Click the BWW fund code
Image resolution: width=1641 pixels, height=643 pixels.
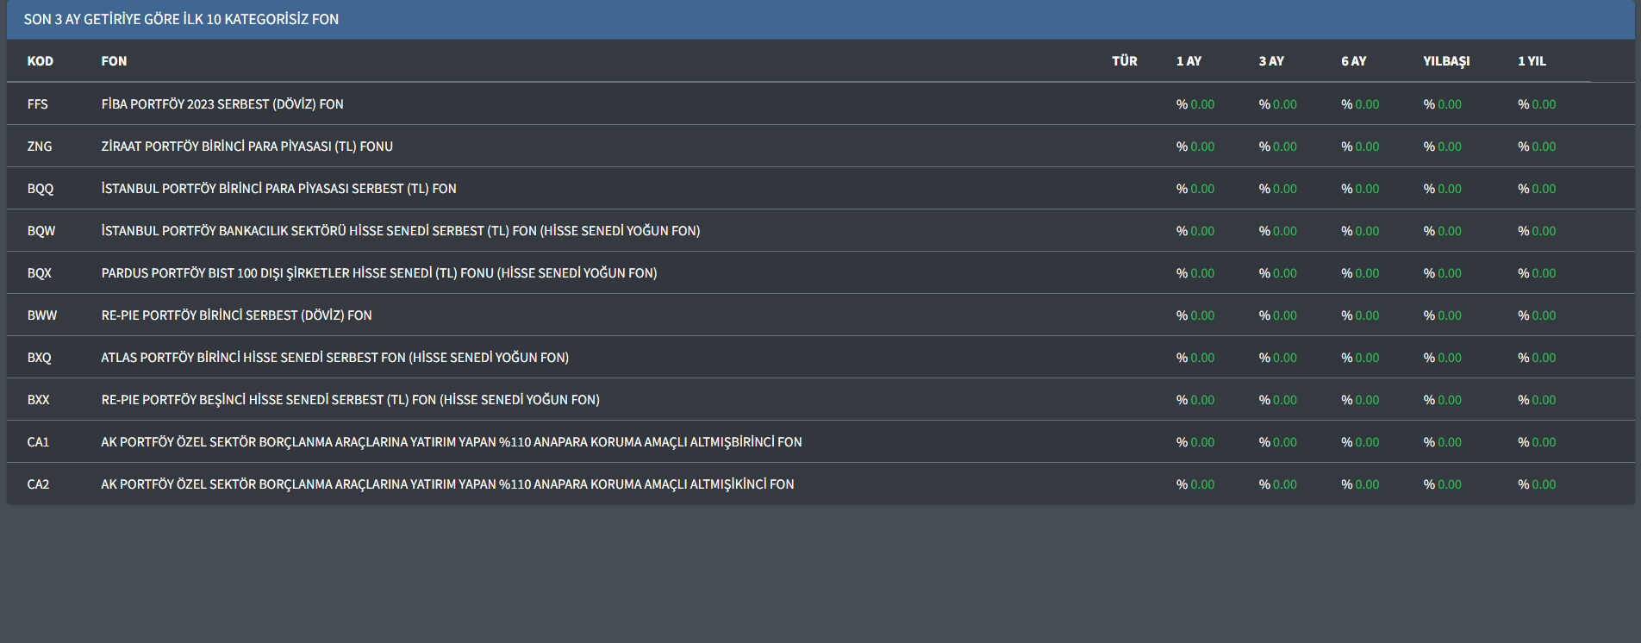41,315
